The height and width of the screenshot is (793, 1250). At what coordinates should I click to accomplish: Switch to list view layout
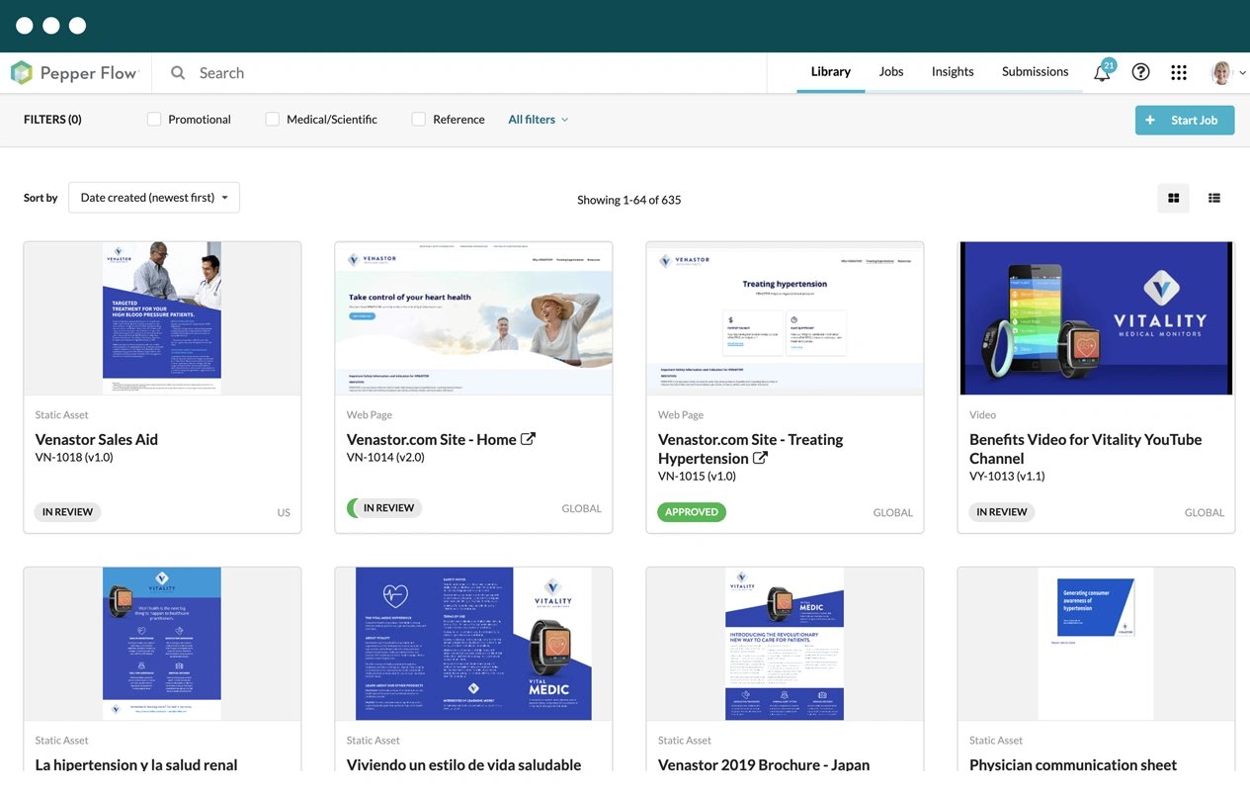click(1214, 198)
